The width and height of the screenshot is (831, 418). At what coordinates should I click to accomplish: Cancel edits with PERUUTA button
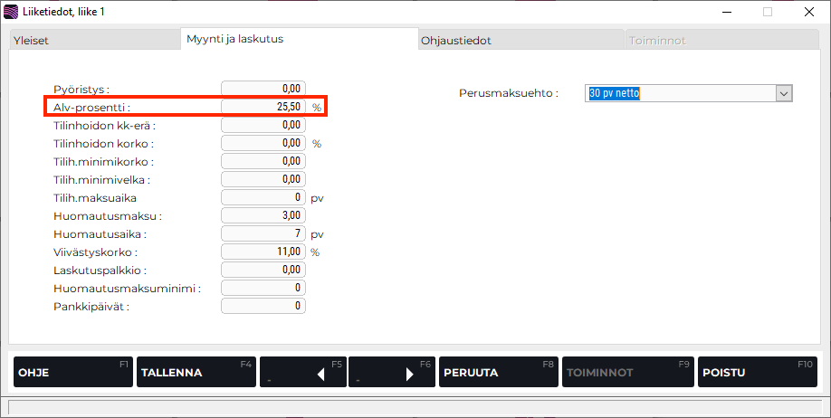pyautogui.click(x=498, y=372)
